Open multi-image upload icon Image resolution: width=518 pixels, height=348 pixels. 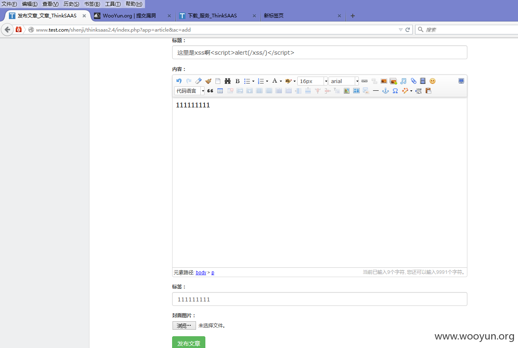pyautogui.click(x=393, y=81)
